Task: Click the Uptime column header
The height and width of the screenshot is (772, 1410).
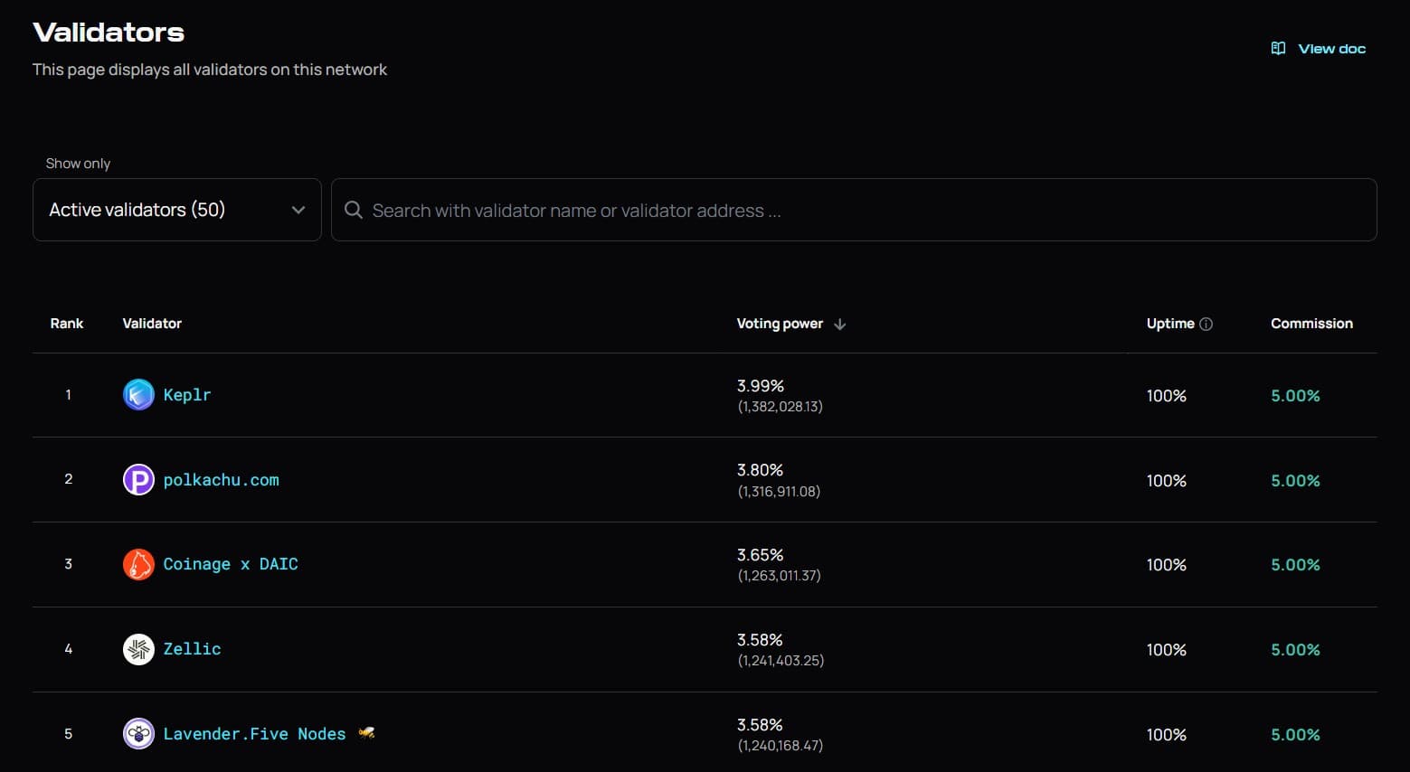Action: (1169, 324)
